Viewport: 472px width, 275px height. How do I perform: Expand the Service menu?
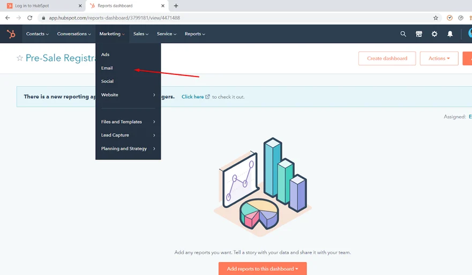(x=167, y=34)
